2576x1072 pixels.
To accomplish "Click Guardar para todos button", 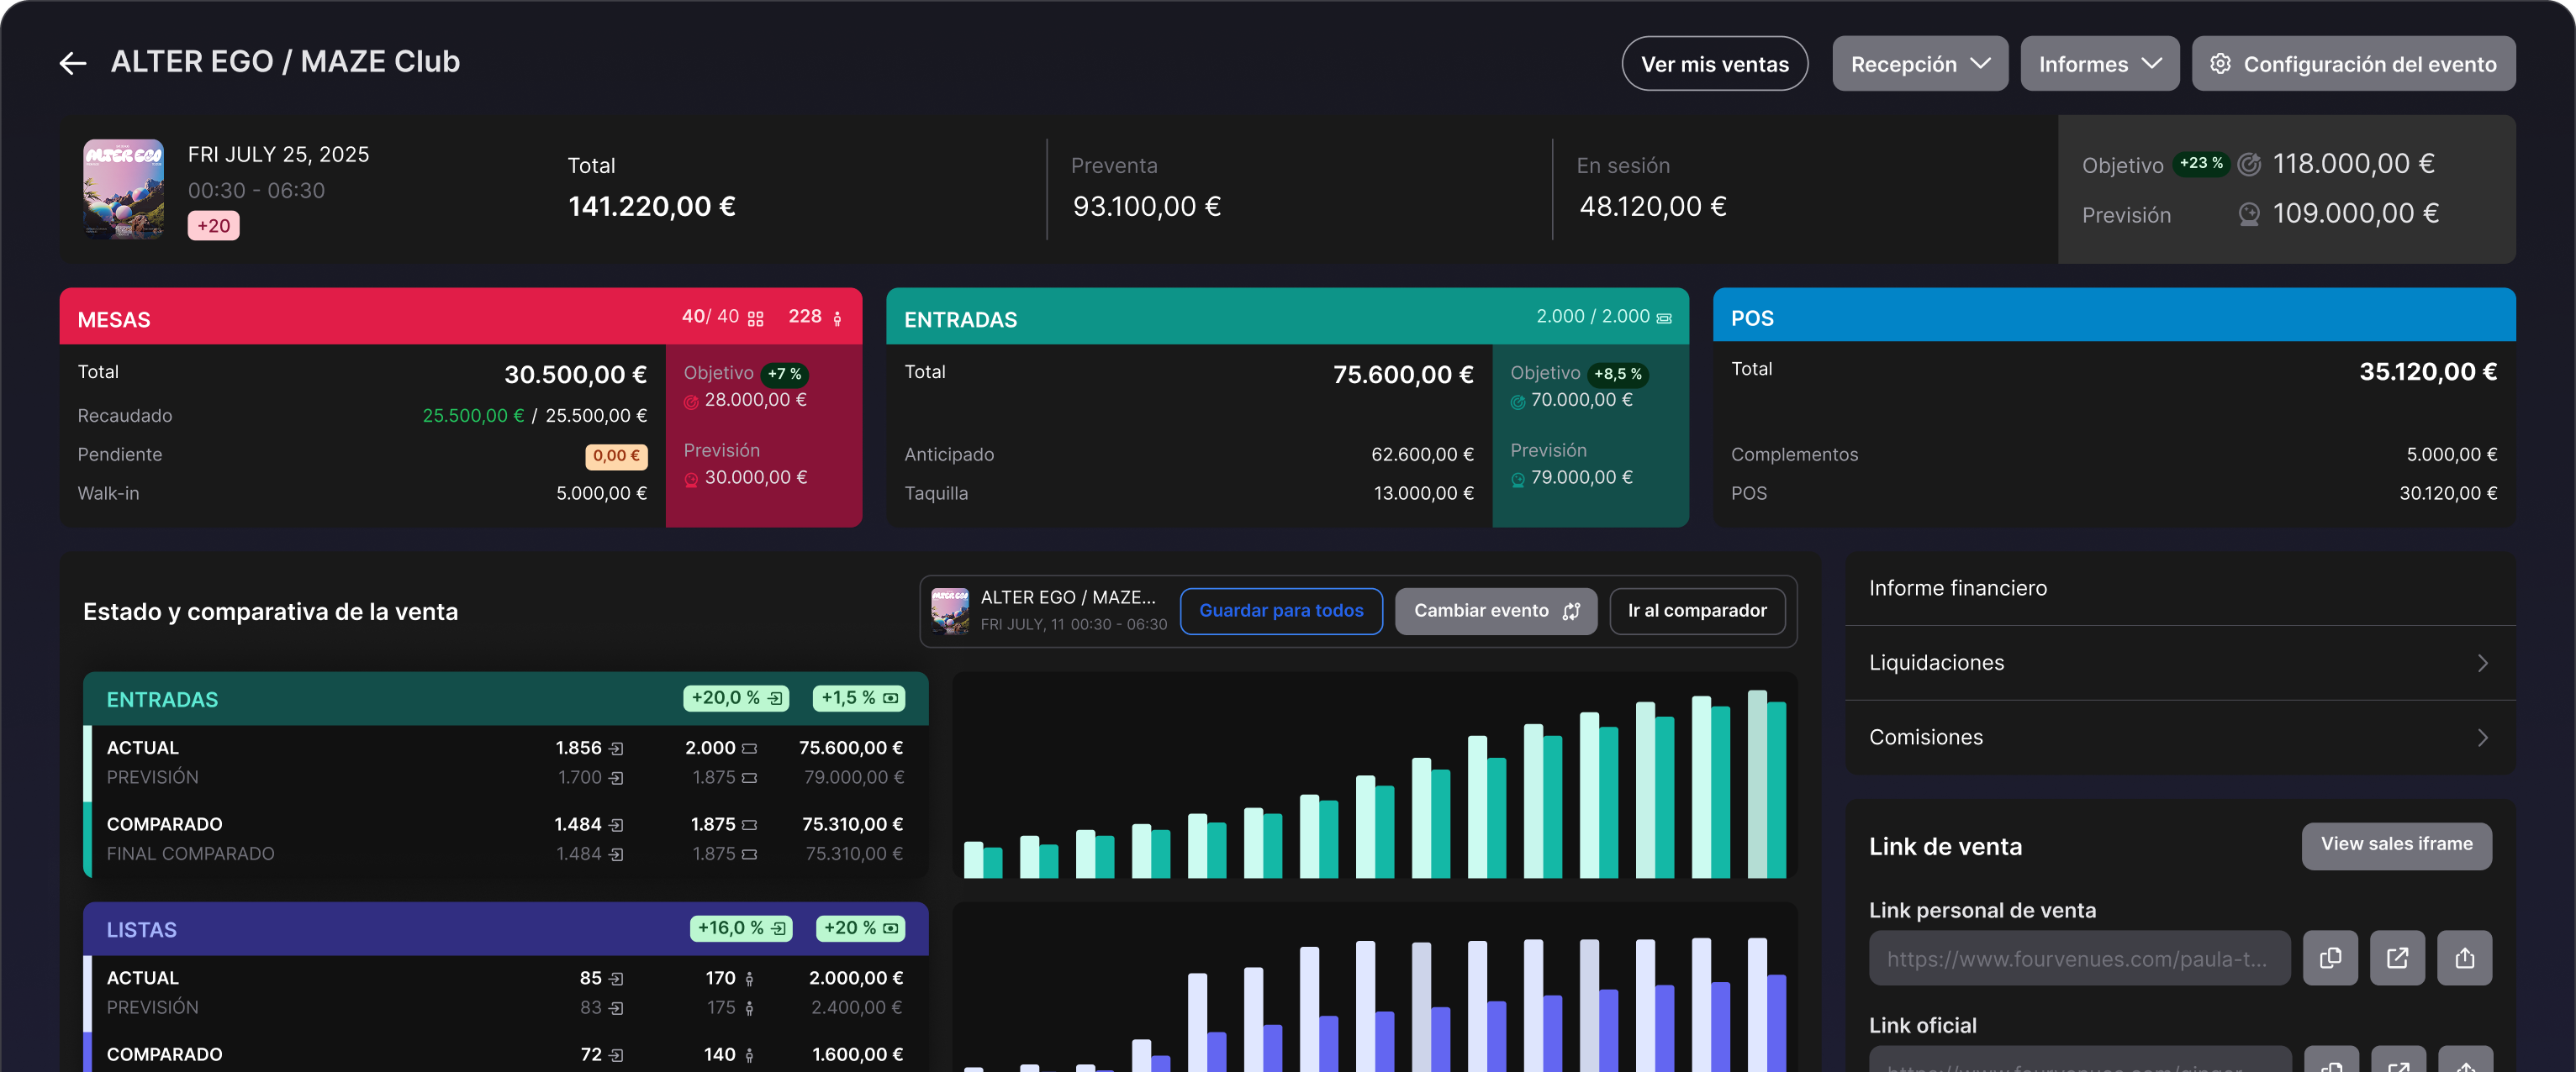I will tap(1281, 612).
